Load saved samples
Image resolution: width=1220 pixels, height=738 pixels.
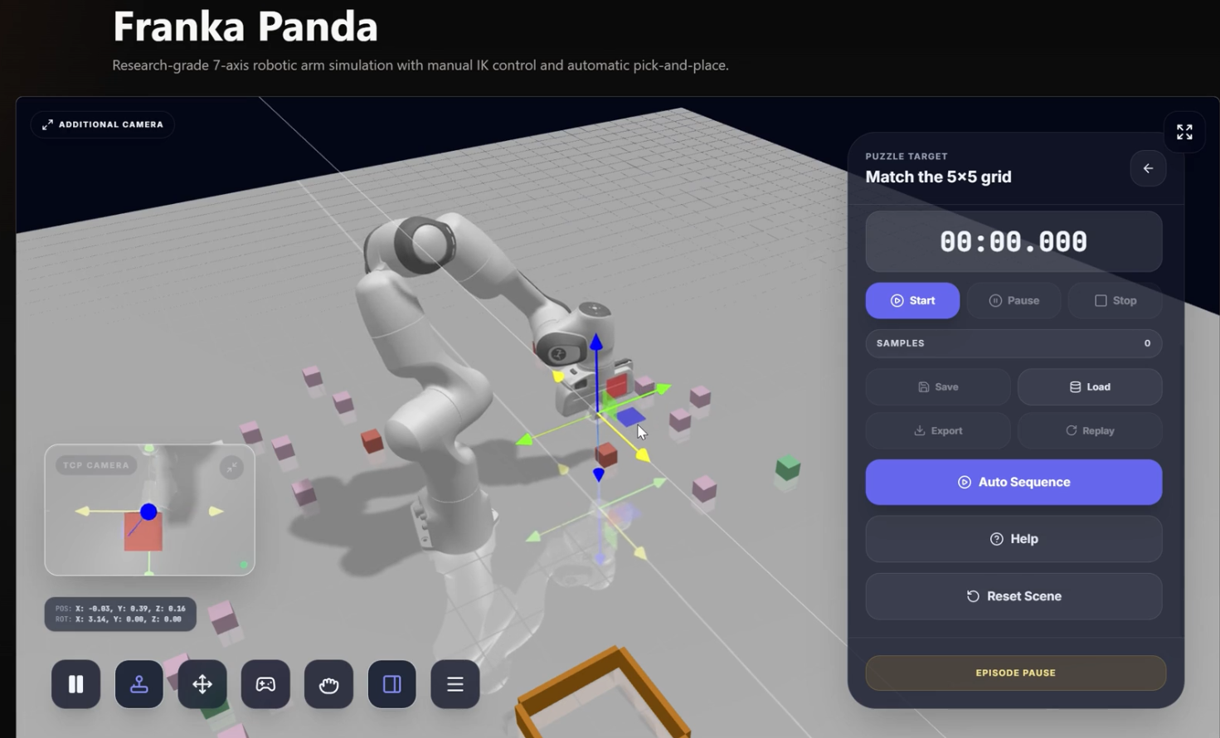coord(1090,386)
